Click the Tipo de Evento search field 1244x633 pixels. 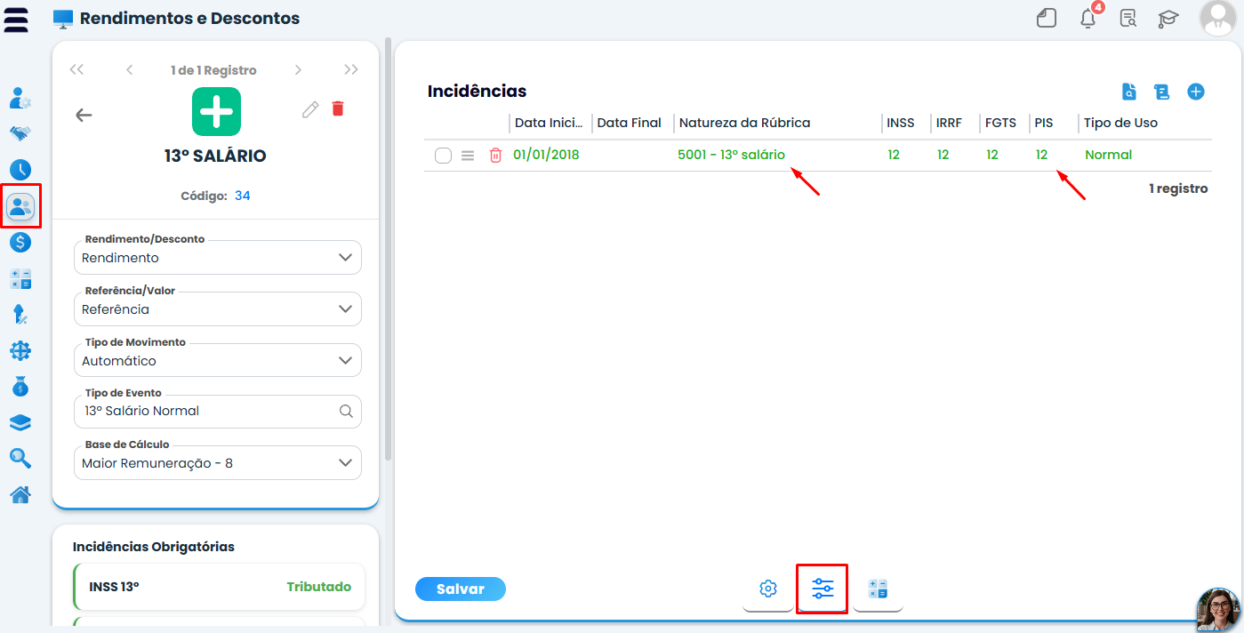pos(218,412)
